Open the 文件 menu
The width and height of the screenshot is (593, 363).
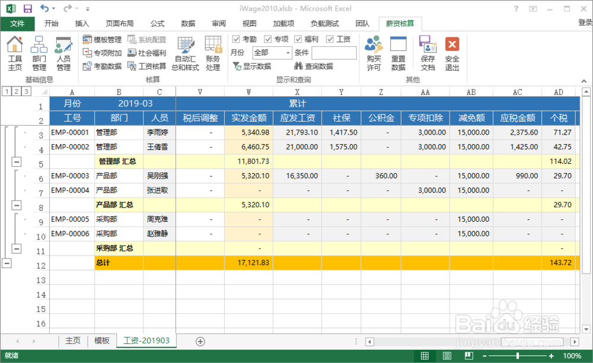pyautogui.click(x=17, y=24)
